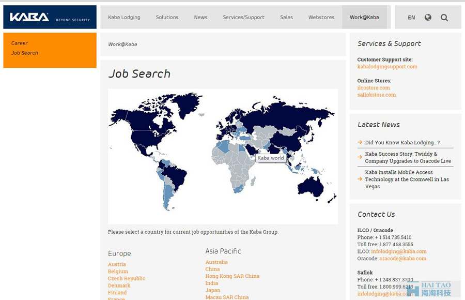Viewport: 465px width, 300px height.
Task: Click the ILCO phone number +1.514.735.5410
Action: [393, 237]
